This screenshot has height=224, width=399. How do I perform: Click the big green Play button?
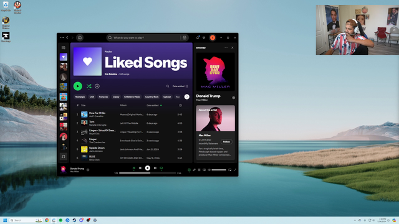click(77, 86)
